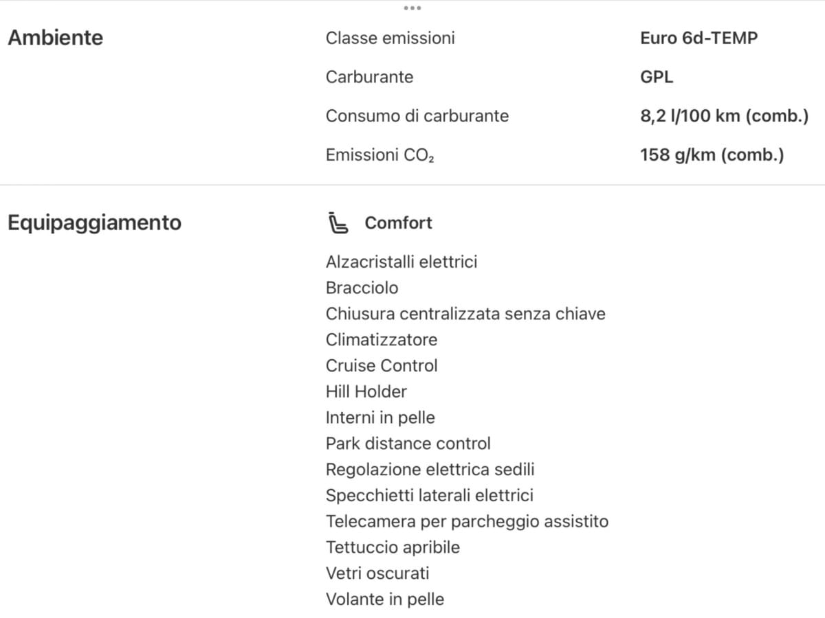Select the Euro 6d-TEMP value
The width and height of the screenshot is (825, 618).
[698, 38]
